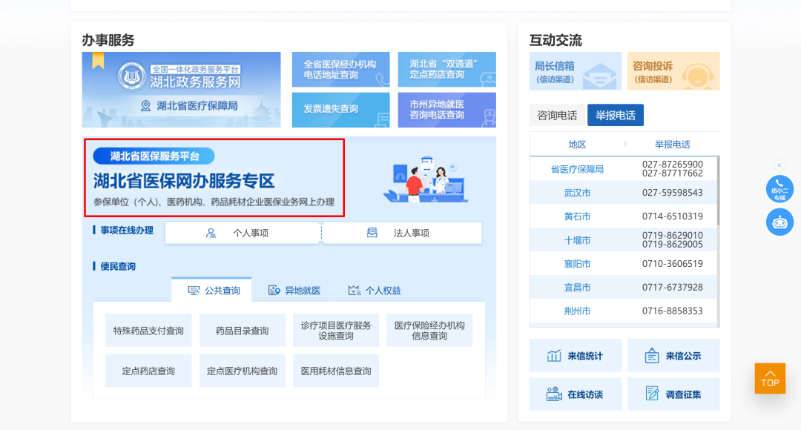Screen dimensions: 801x430
Task: Open the 湖北政务服务网 banner image
Action: [181, 90]
